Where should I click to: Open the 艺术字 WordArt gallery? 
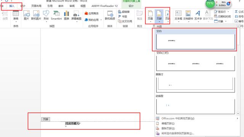(198, 16)
